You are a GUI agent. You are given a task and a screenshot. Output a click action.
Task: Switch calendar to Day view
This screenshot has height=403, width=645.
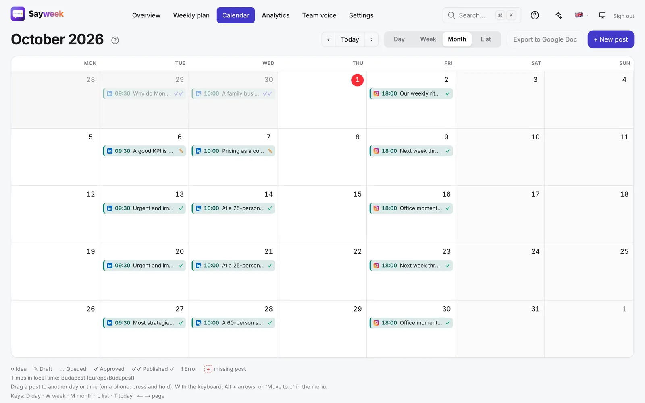pos(399,39)
